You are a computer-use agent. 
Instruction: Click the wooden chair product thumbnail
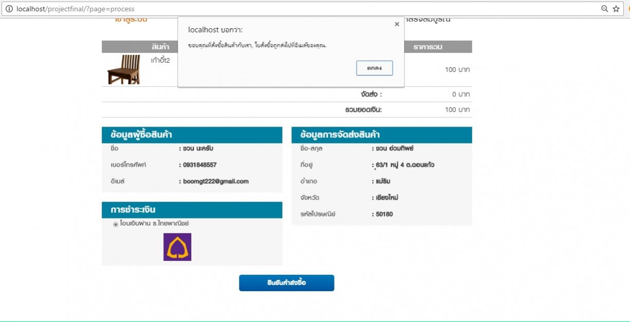click(x=123, y=69)
